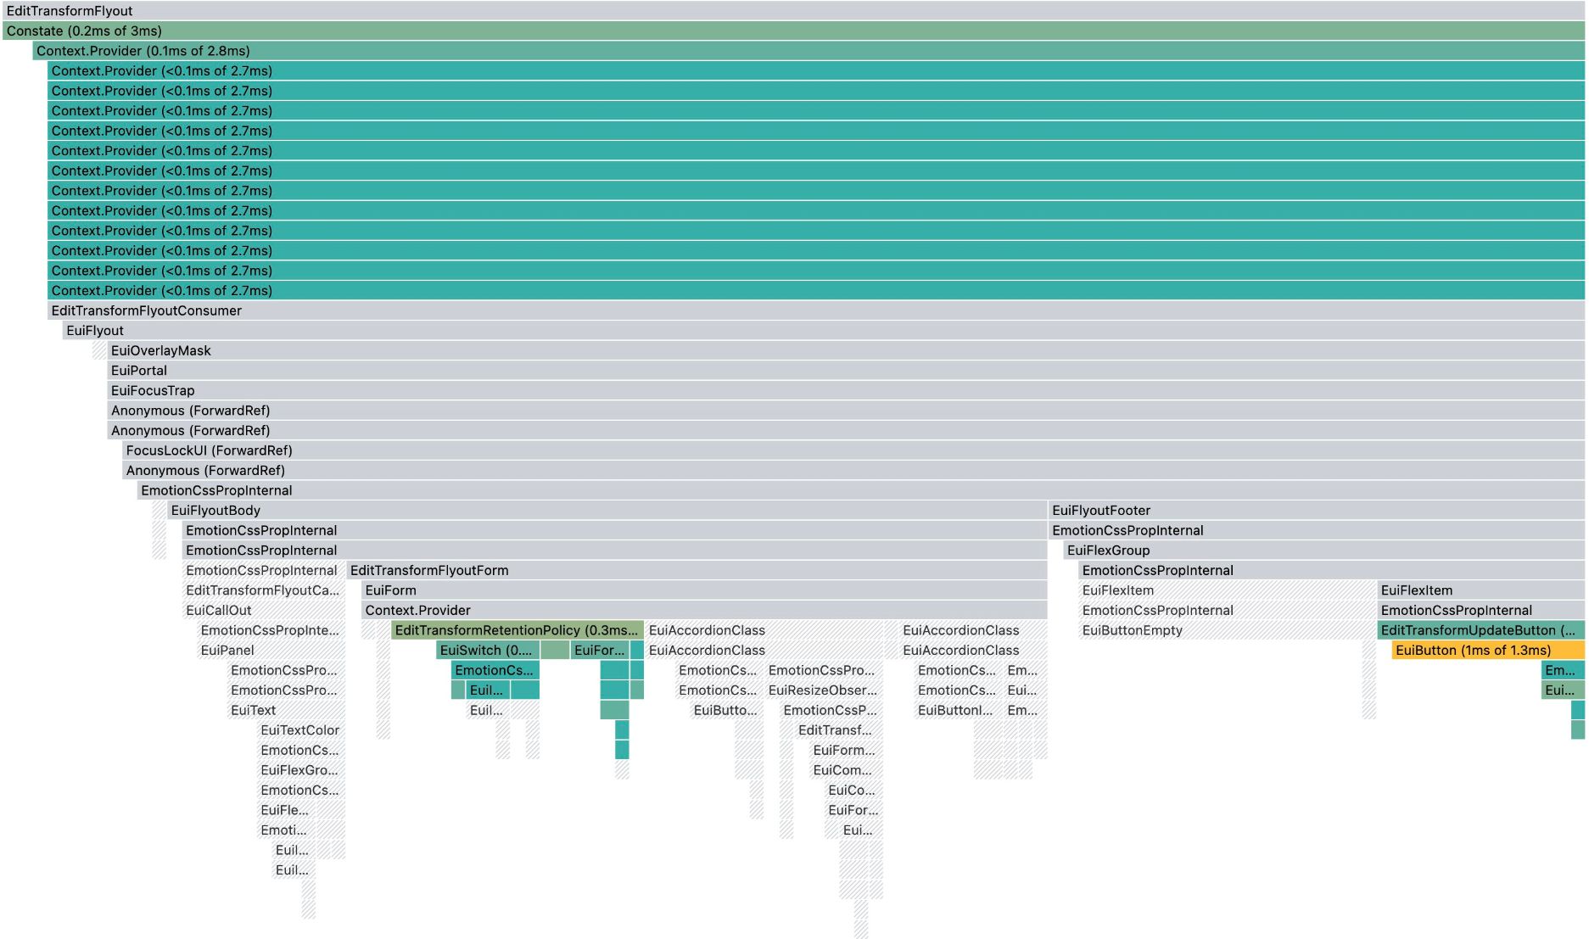
Task: Click the EuiForm bar
Action: (x=705, y=590)
